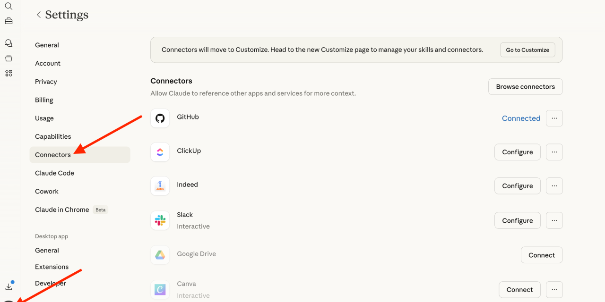Click the Browse connectors button
This screenshot has width=605, height=302.
pos(525,87)
